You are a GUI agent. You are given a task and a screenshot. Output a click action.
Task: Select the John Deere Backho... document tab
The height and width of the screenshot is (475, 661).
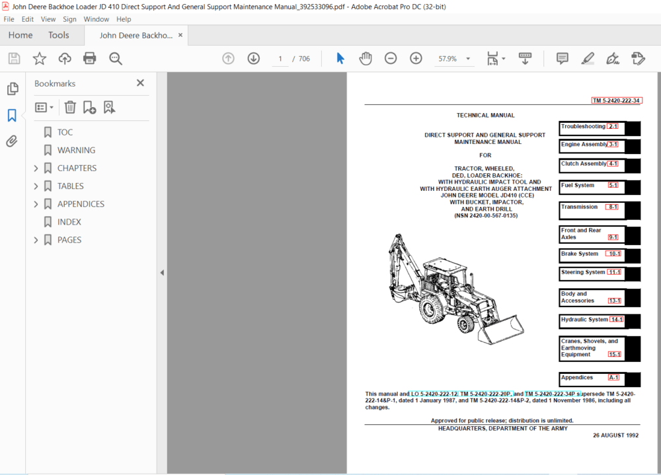coord(136,36)
